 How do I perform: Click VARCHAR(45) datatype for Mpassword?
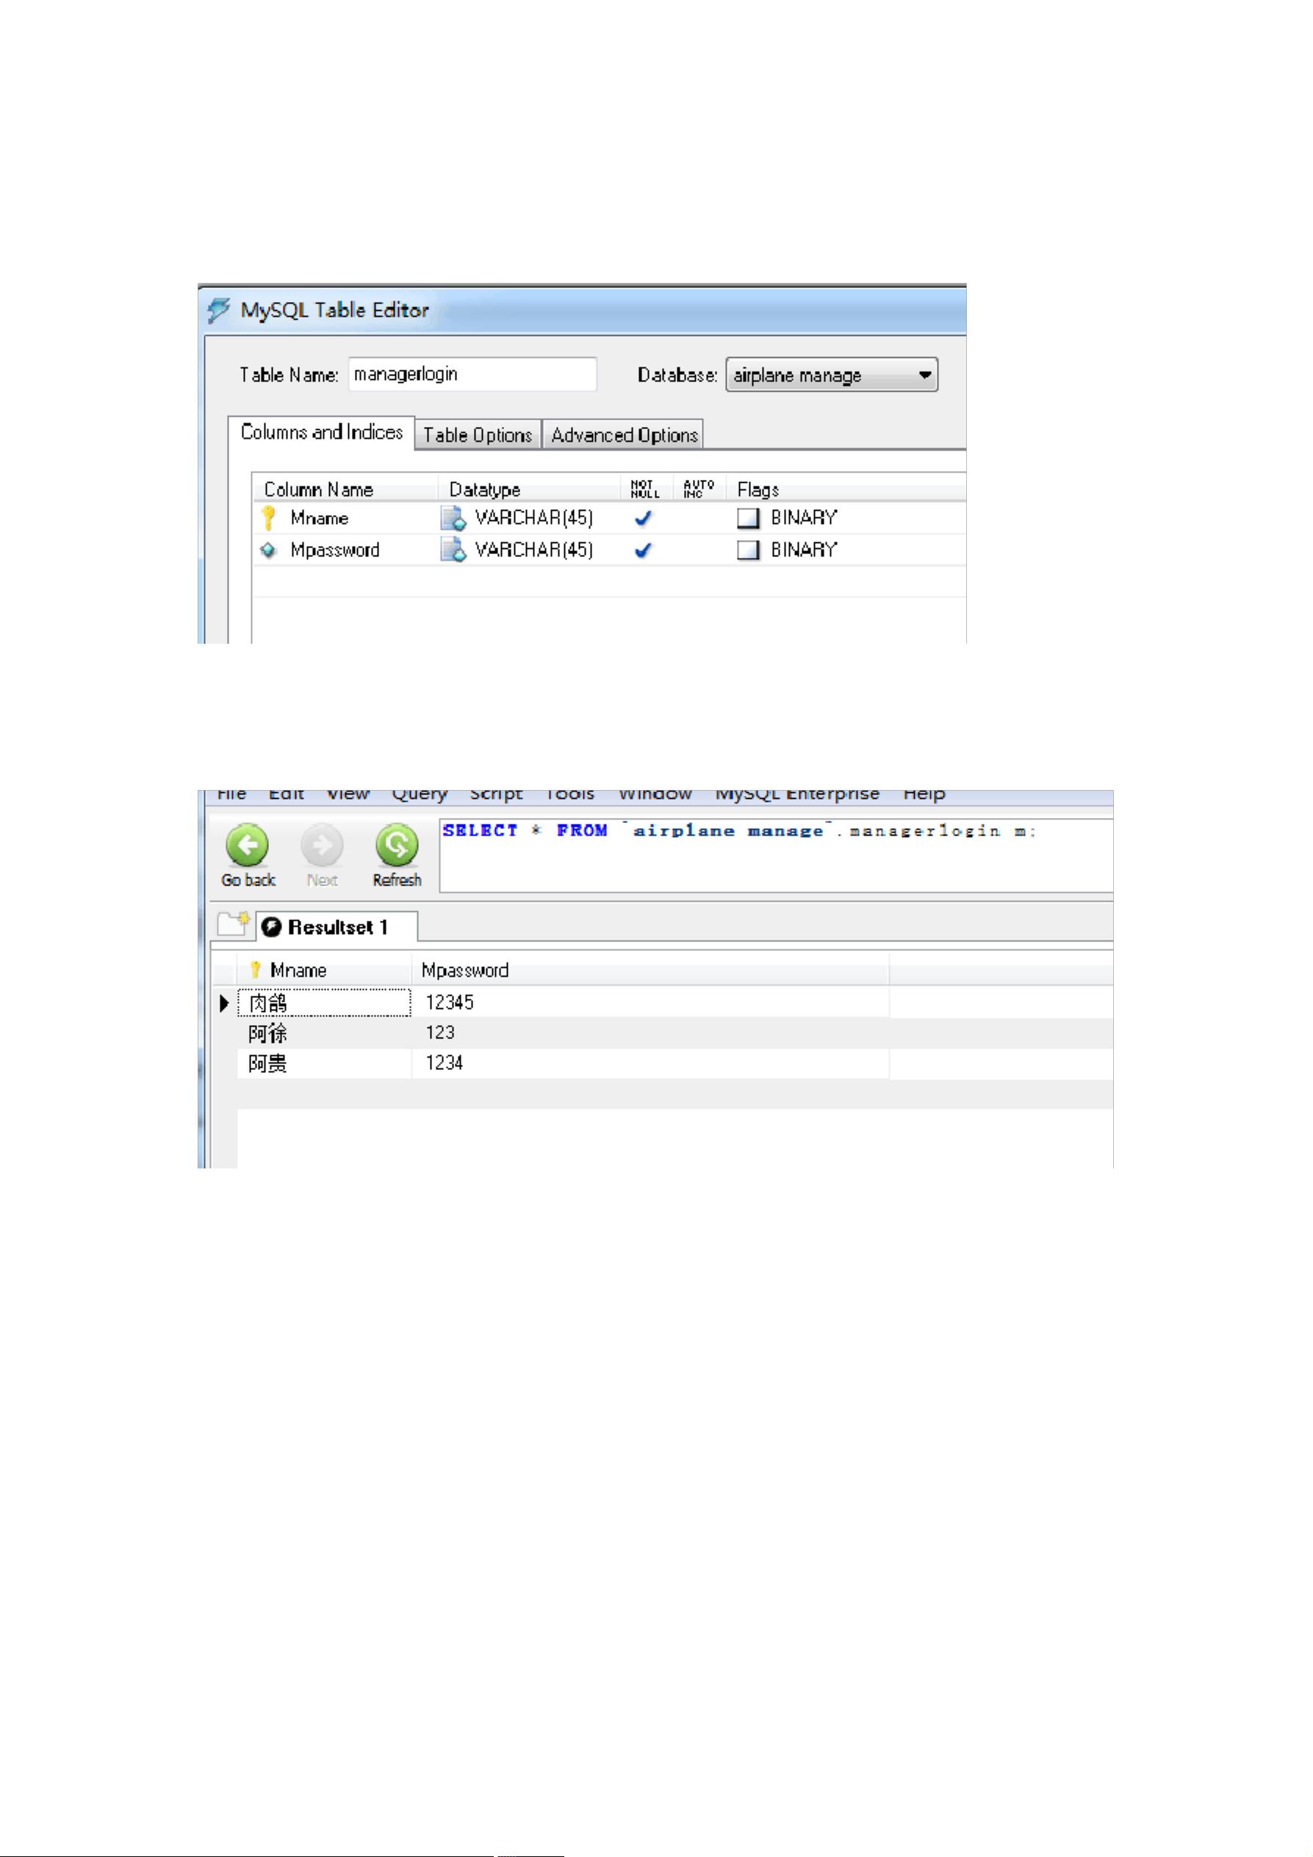[533, 550]
